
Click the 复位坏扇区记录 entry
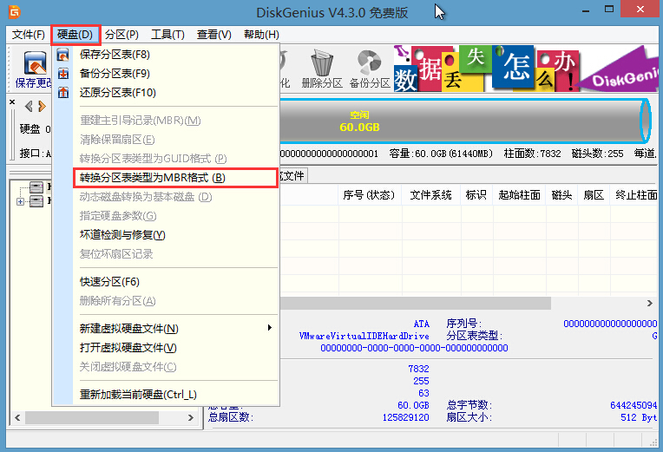166,253
